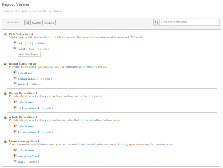Open Usage Summary Report Default View
The width and height of the screenshot is (223, 168).
pos(25,150)
